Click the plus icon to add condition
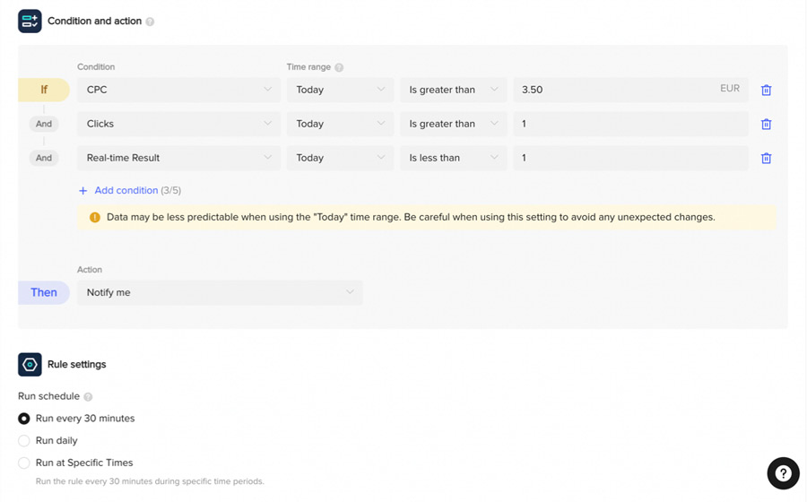 (83, 191)
